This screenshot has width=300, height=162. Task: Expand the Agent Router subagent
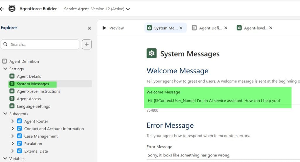12,121
